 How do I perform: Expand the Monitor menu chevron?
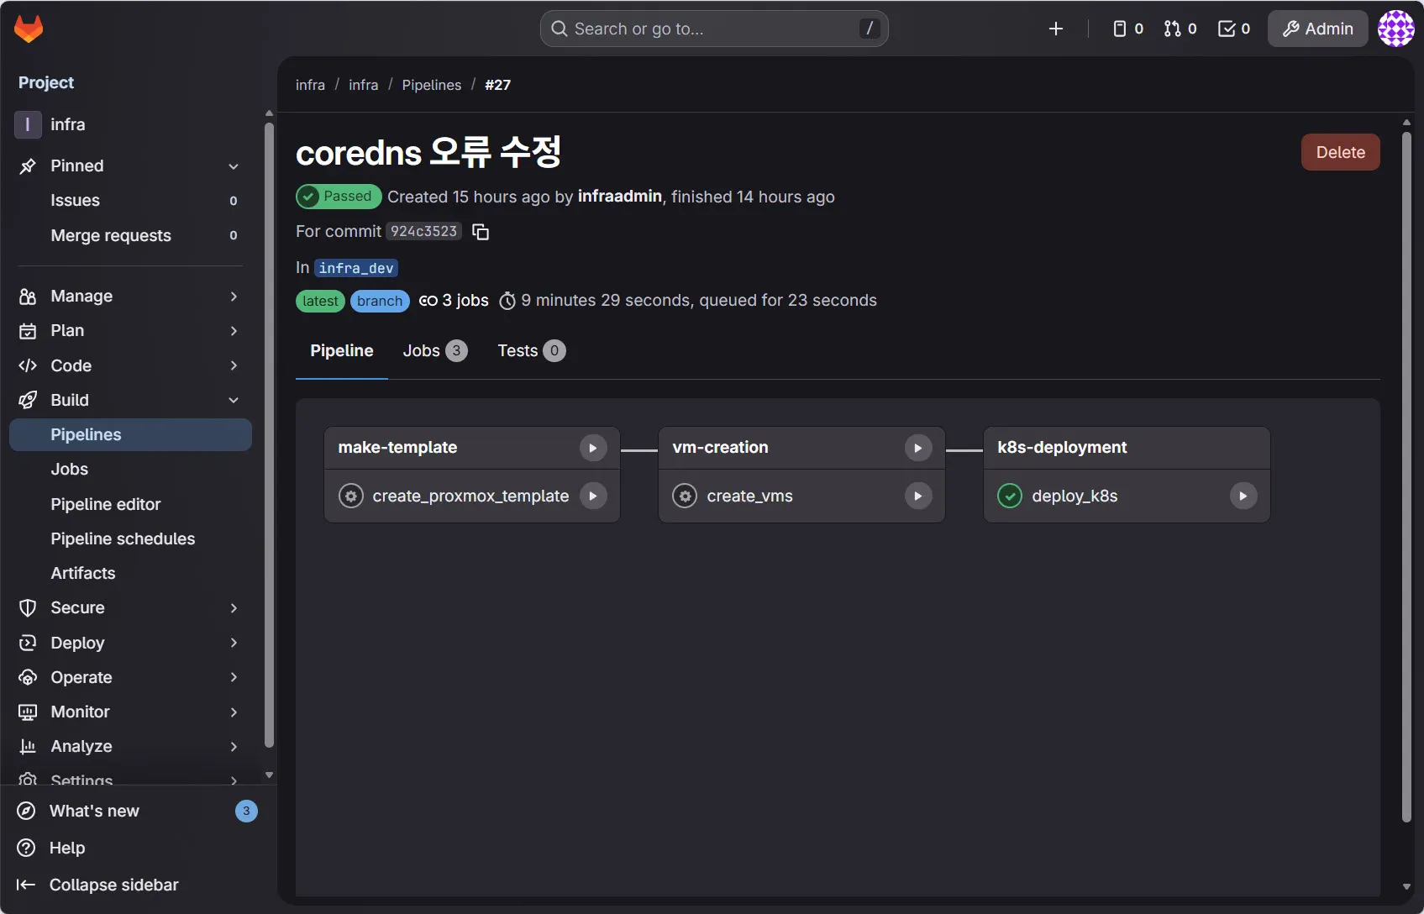click(x=234, y=712)
